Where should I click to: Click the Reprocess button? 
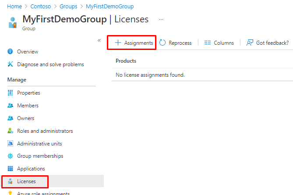click(175, 43)
